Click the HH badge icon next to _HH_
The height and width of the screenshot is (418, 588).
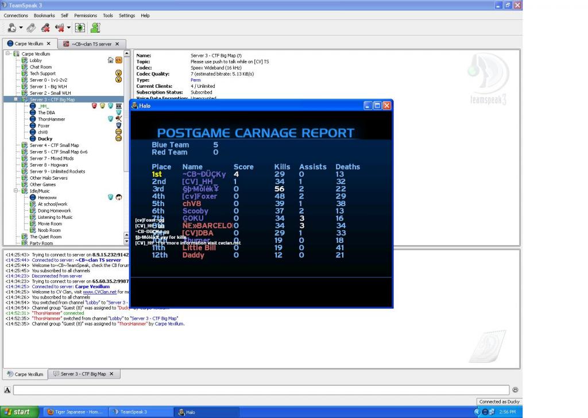[x=118, y=106]
